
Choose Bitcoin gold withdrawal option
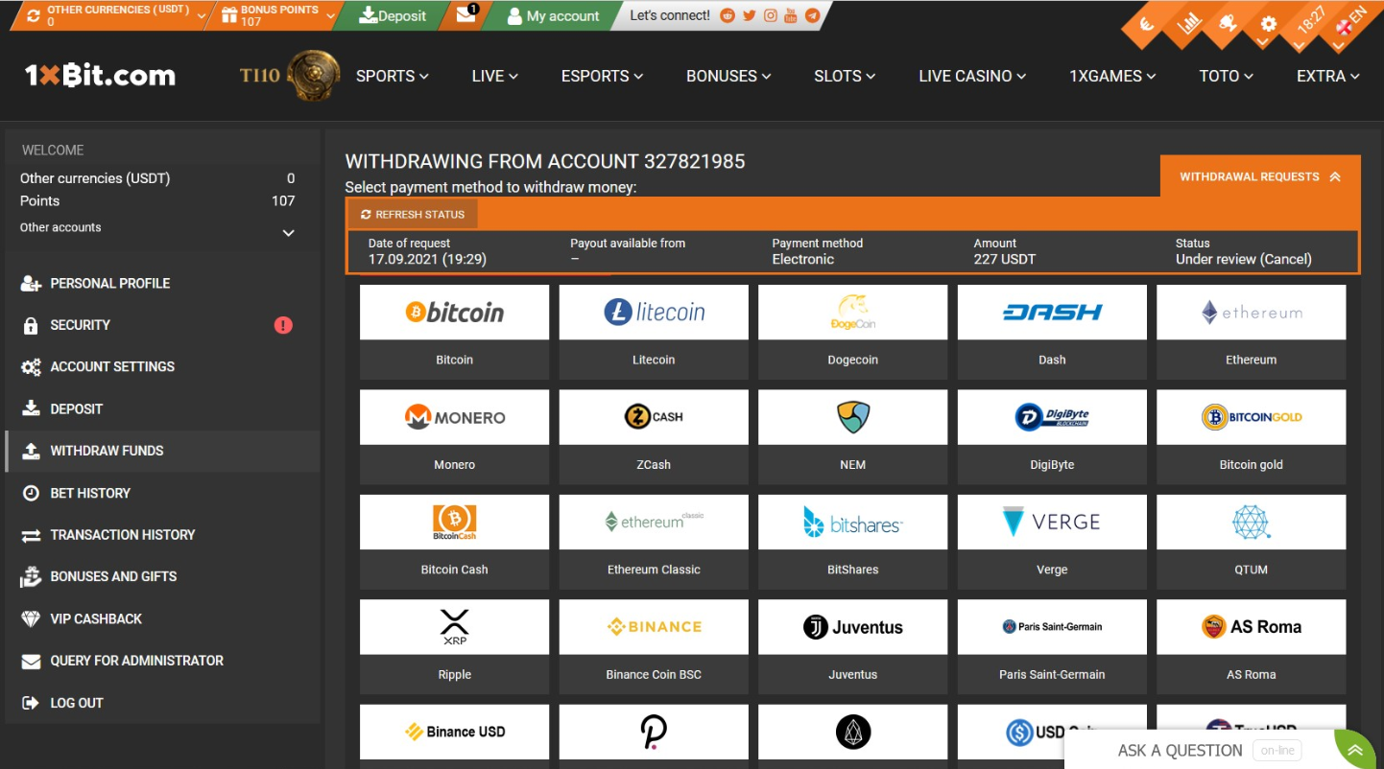(1252, 436)
